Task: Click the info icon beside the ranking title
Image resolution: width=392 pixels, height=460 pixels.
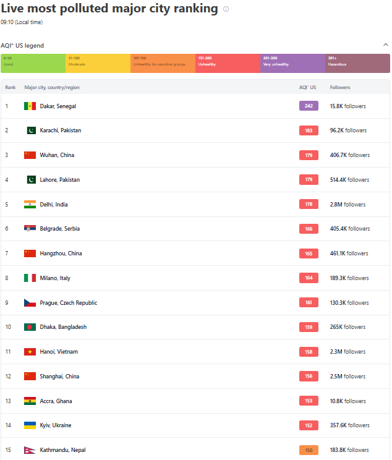Action: [x=226, y=9]
